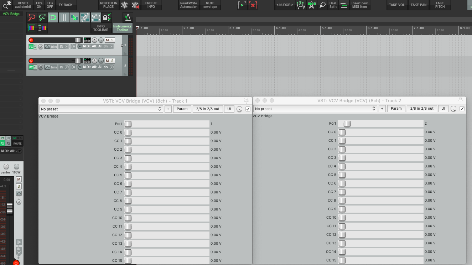Viewport: 472px width, 265px height.
Task: Open 2/8 in 2/8 out, Track 1
Action: (208, 109)
